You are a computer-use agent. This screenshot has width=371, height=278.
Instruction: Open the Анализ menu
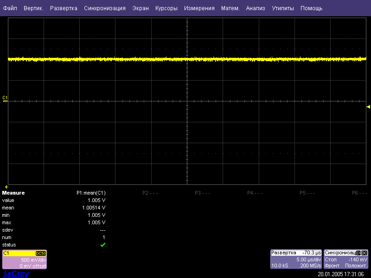256,8
